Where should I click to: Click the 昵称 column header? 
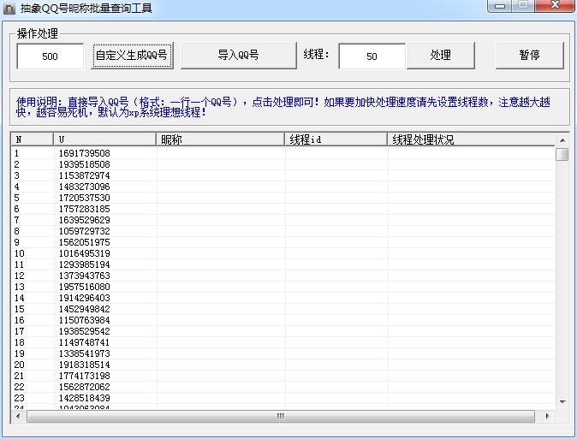[220, 139]
